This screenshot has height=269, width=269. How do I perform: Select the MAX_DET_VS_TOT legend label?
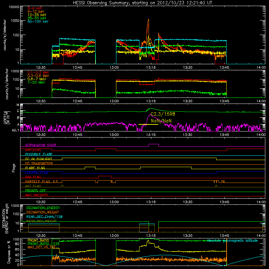click(x=42, y=247)
